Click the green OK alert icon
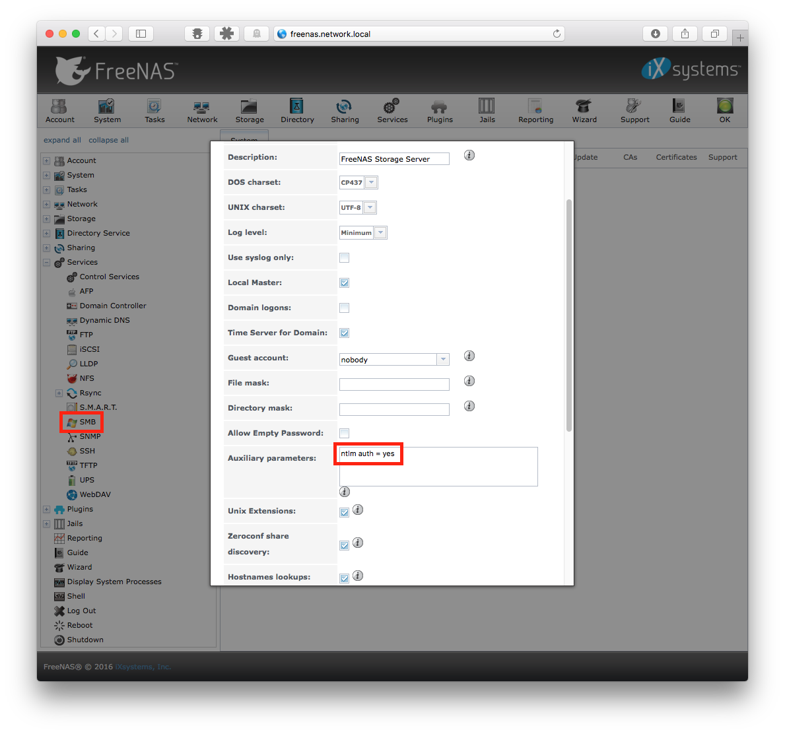 coord(725,106)
